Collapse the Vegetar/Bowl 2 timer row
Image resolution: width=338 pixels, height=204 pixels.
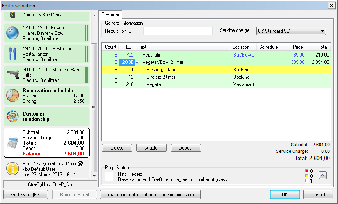pyautogui.click(x=138, y=62)
